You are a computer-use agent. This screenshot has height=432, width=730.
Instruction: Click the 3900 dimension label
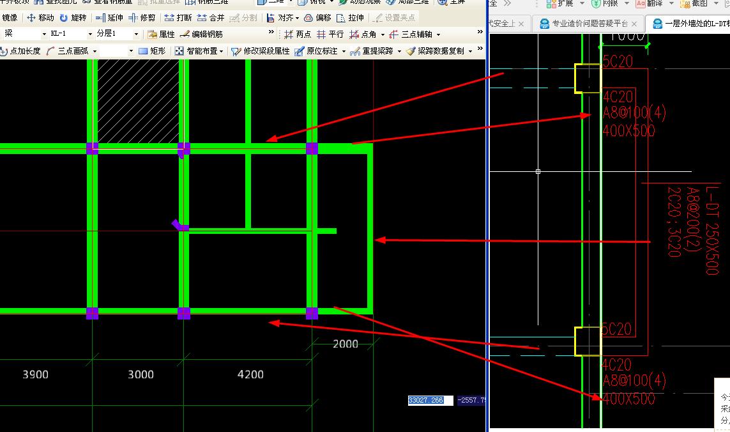(35, 374)
